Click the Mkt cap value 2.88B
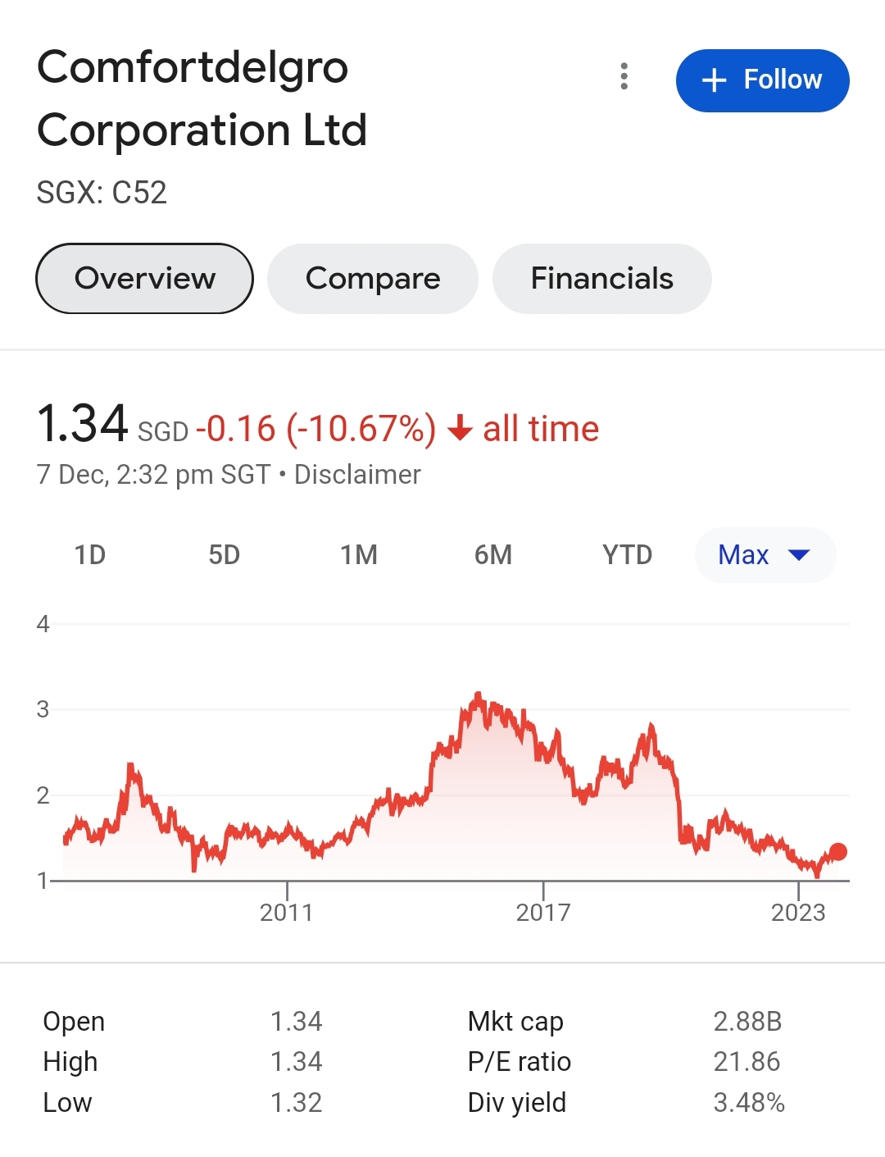The height and width of the screenshot is (1157, 885). (x=747, y=1022)
